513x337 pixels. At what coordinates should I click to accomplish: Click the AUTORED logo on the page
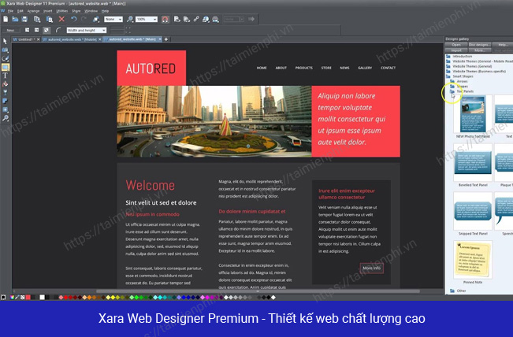click(x=151, y=68)
